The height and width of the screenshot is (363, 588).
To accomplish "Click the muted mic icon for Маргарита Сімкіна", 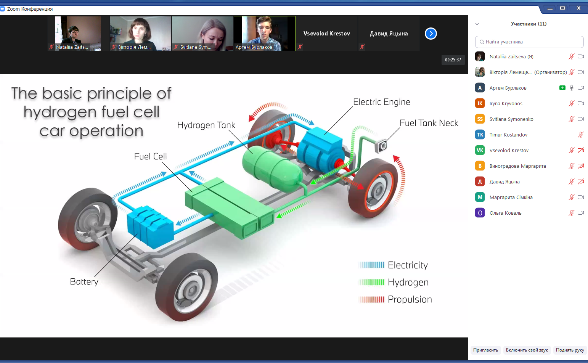I will tap(571, 197).
